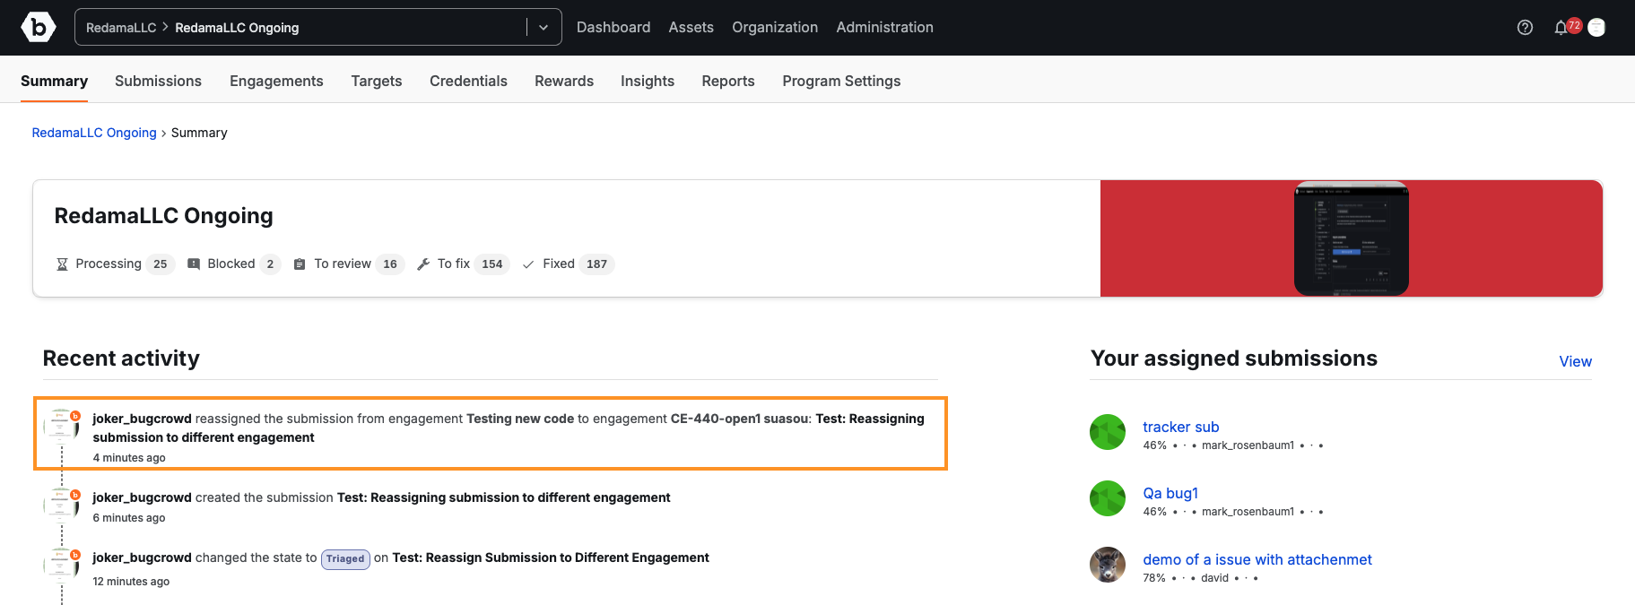The image size is (1635, 605).
Task: Follow the RedamaLLC Ongoing breadcrumb link
Action: click(x=94, y=133)
